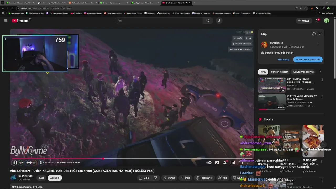Enable theater mode view
Viewport: 336px width, 189px height.
[x=240, y=162]
